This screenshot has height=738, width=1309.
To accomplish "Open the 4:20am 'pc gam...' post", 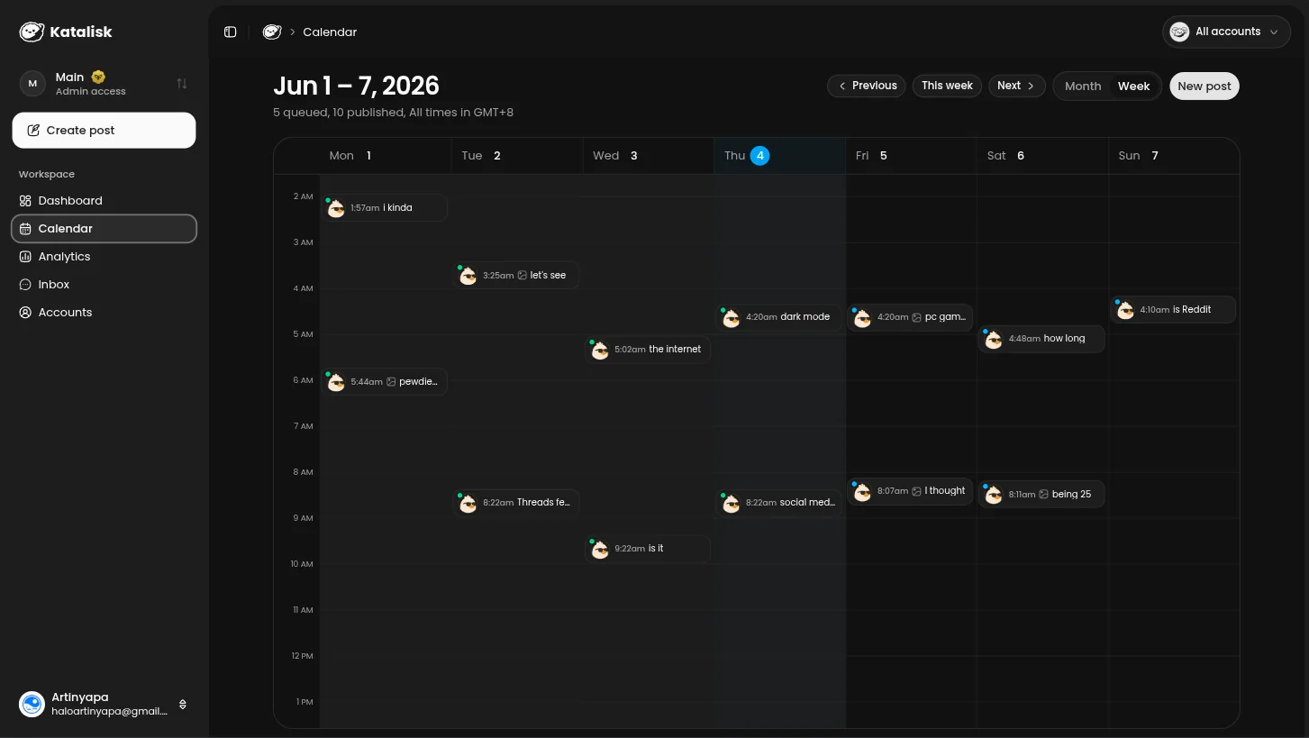I will click(x=910, y=317).
